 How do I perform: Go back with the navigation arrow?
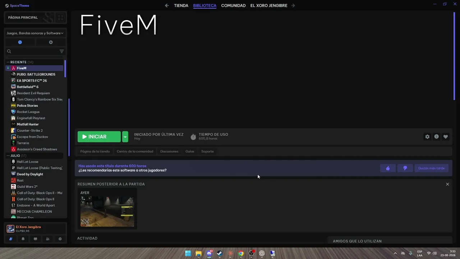point(167,5)
